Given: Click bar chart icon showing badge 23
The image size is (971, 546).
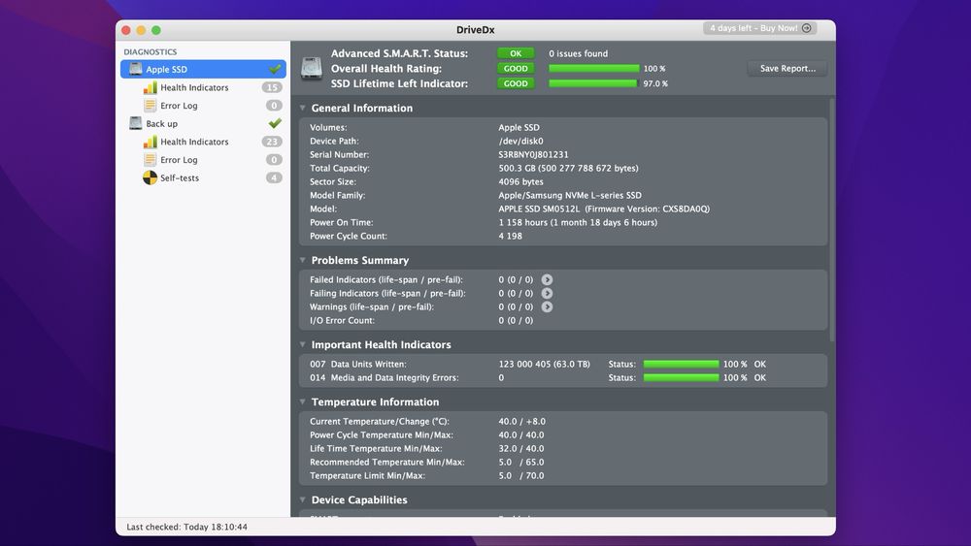Looking at the screenshot, I should pyautogui.click(x=150, y=142).
